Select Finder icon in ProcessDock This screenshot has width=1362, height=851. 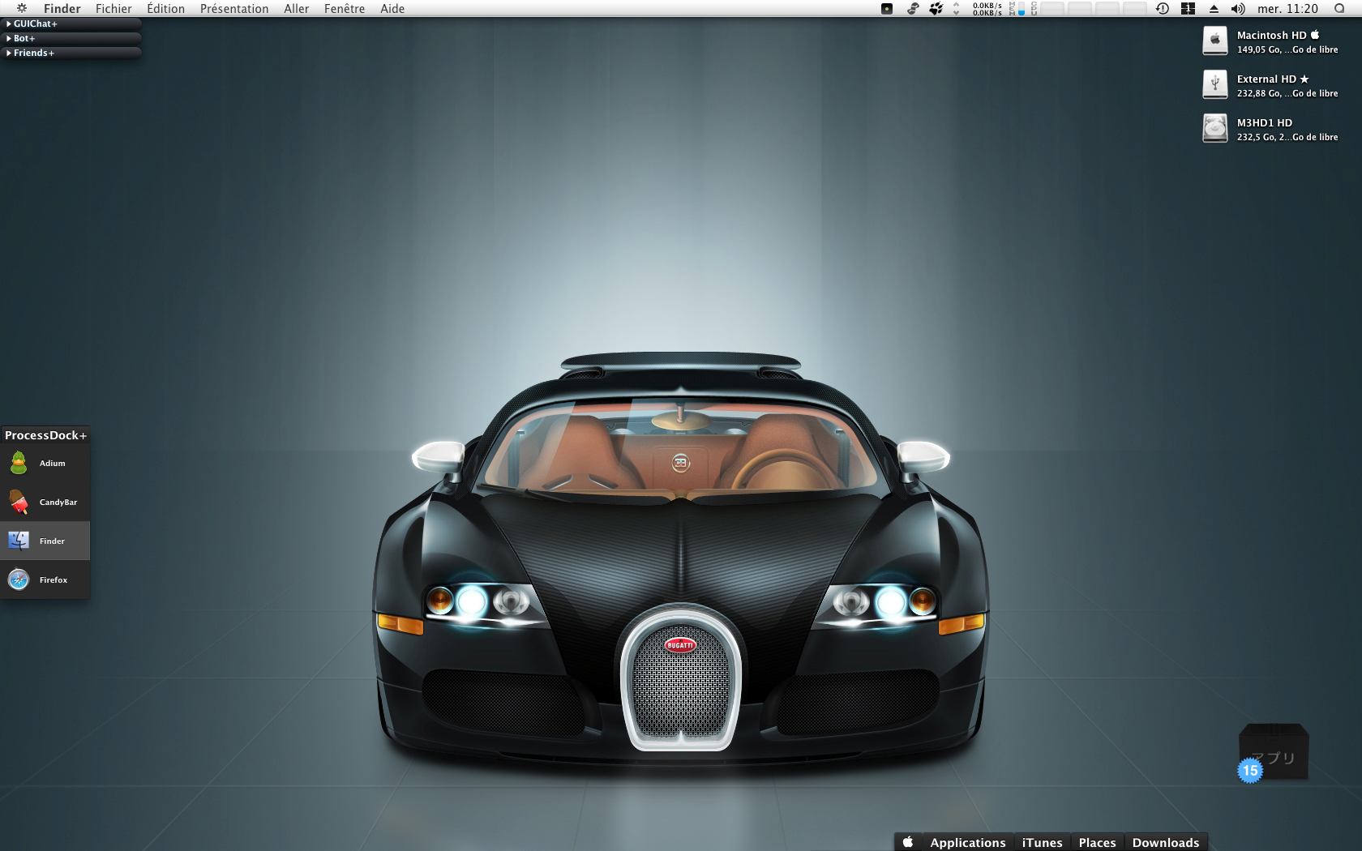19,541
